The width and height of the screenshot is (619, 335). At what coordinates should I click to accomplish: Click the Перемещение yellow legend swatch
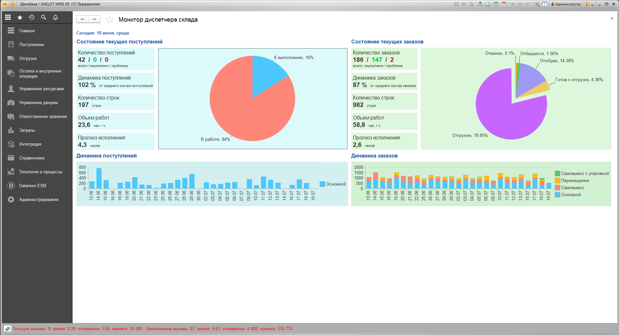pyautogui.click(x=557, y=181)
